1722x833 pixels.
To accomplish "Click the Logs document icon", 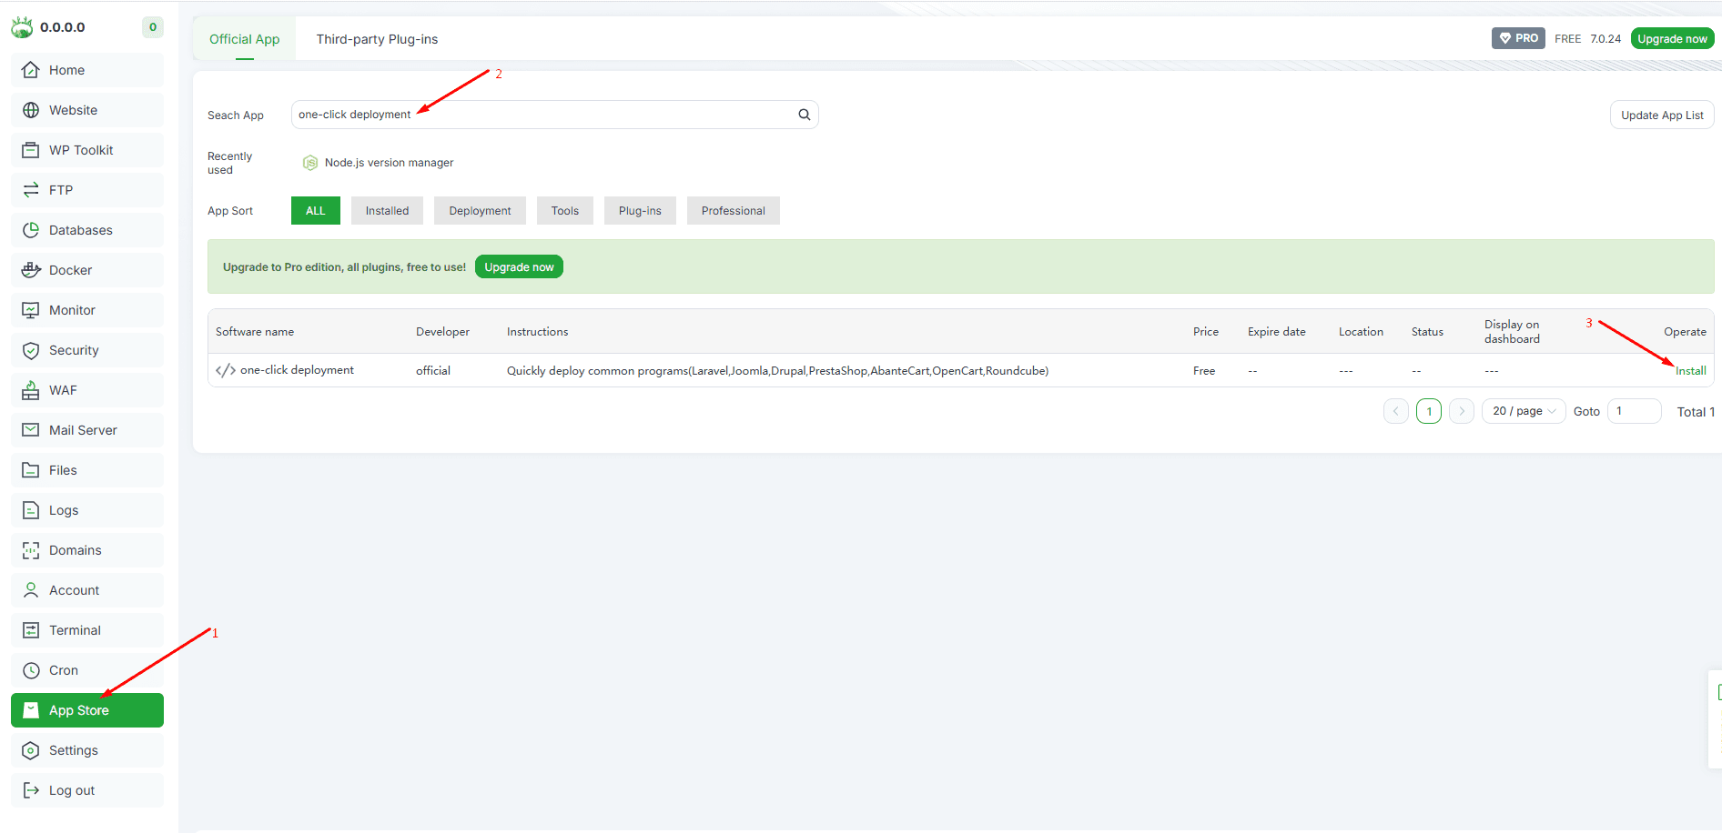I will pyautogui.click(x=31, y=510).
